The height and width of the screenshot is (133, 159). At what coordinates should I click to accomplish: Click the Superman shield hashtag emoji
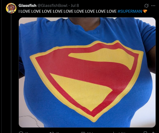pos(145,11)
